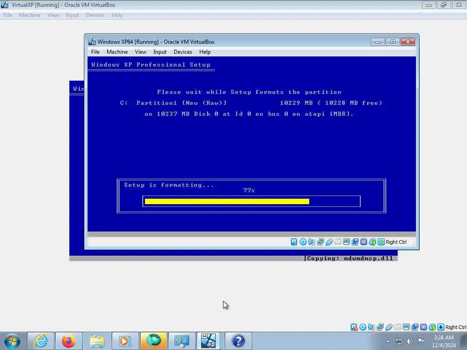
Task: Click network indicator in Windows XP64 status bar
Action: click(x=320, y=242)
